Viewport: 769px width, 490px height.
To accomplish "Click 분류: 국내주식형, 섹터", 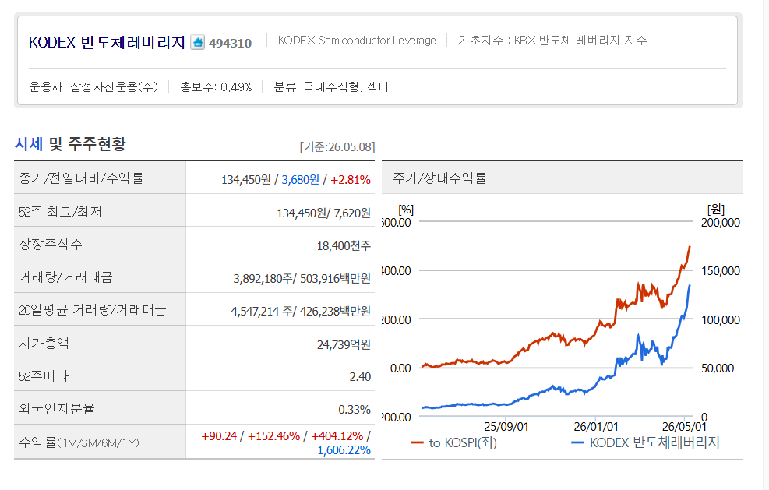I will point(331,86).
